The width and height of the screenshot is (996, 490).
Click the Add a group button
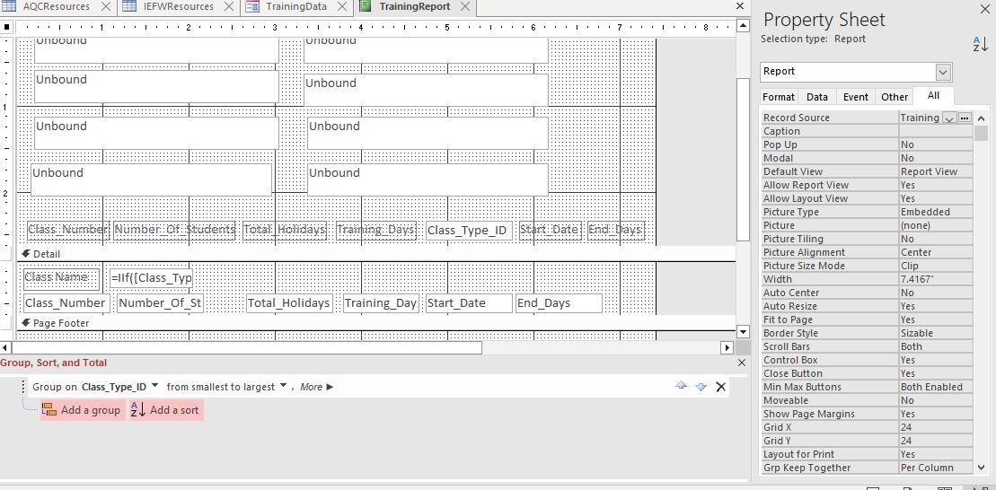pos(82,410)
